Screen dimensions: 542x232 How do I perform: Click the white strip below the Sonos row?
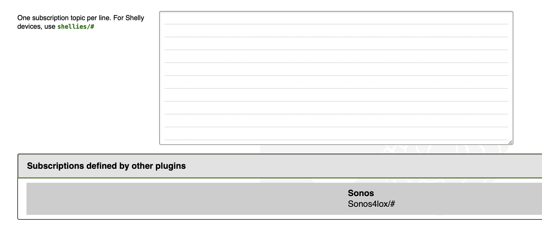268,217
